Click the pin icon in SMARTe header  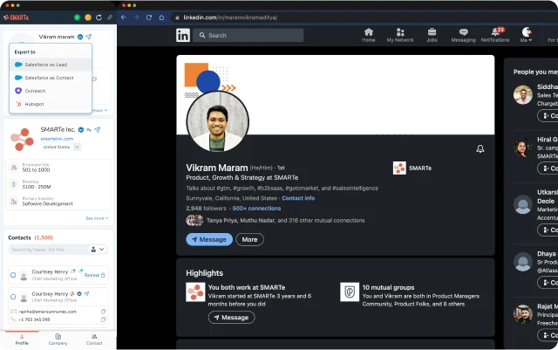(110, 17)
